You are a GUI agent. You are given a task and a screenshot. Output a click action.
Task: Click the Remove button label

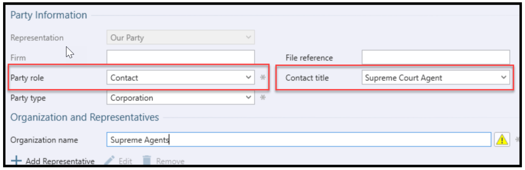click(170, 162)
